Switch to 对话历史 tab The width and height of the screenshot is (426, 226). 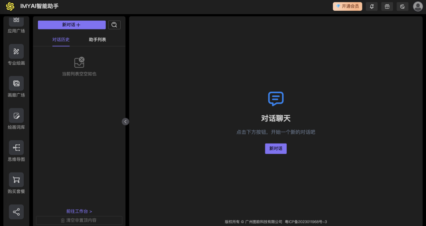click(x=61, y=39)
